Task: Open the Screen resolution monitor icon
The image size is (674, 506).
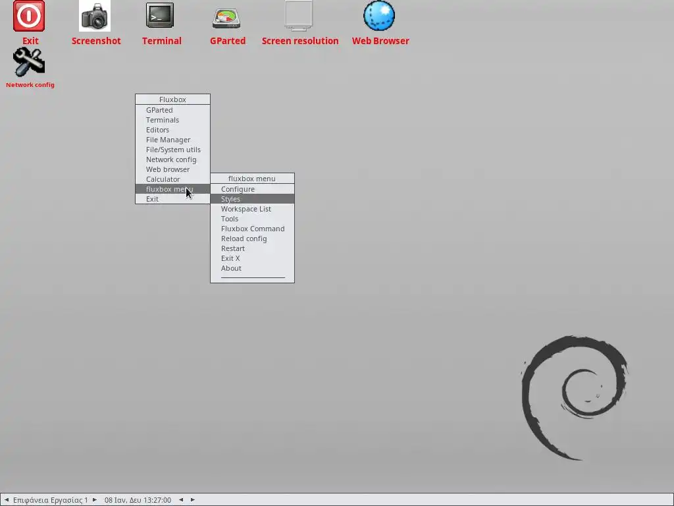Action: point(298,16)
